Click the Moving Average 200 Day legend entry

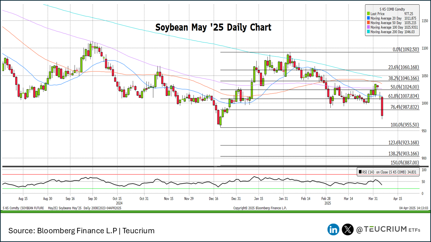392,32
